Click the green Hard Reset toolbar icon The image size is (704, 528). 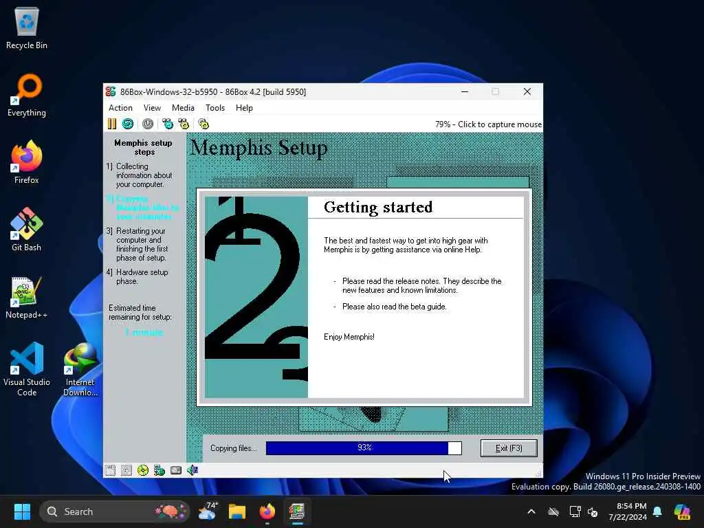pos(128,124)
